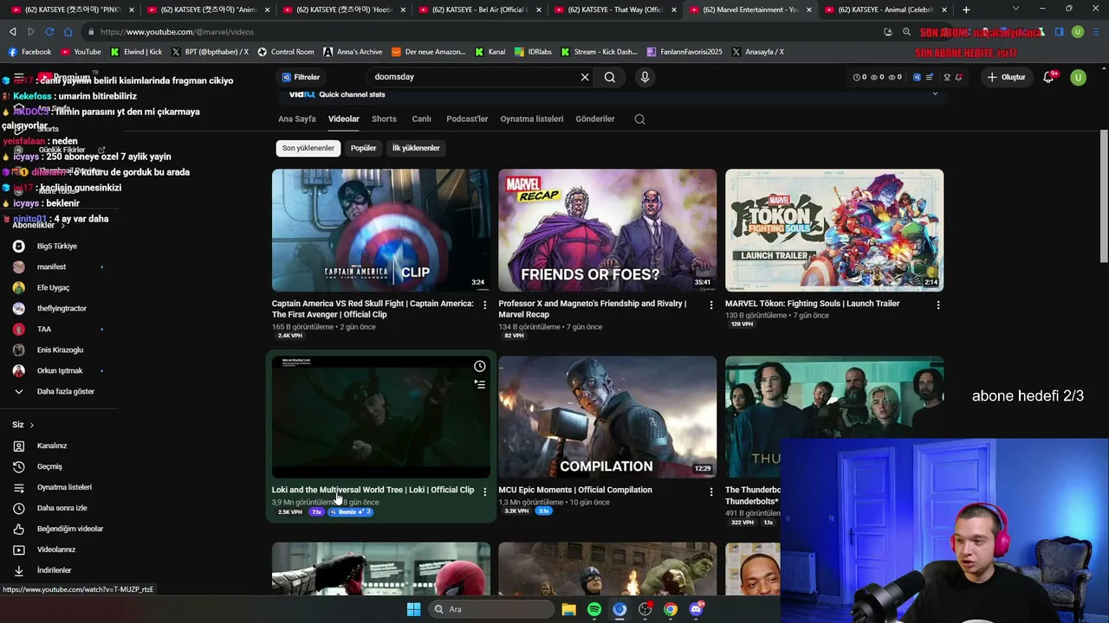Image resolution: width=1109 pixels, height=623 pixels.
Task: Click the YouTube page vertical scrollbar
Action: click(1104, 196)
